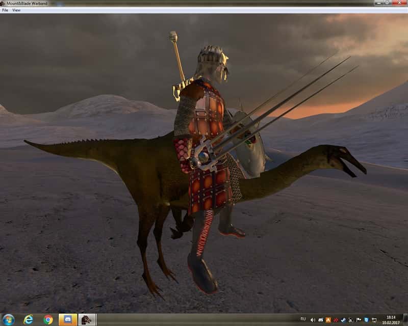Open Google Chrome from the taskbar
This screenshot has height=326, width=408.
(x=48, y=319)
